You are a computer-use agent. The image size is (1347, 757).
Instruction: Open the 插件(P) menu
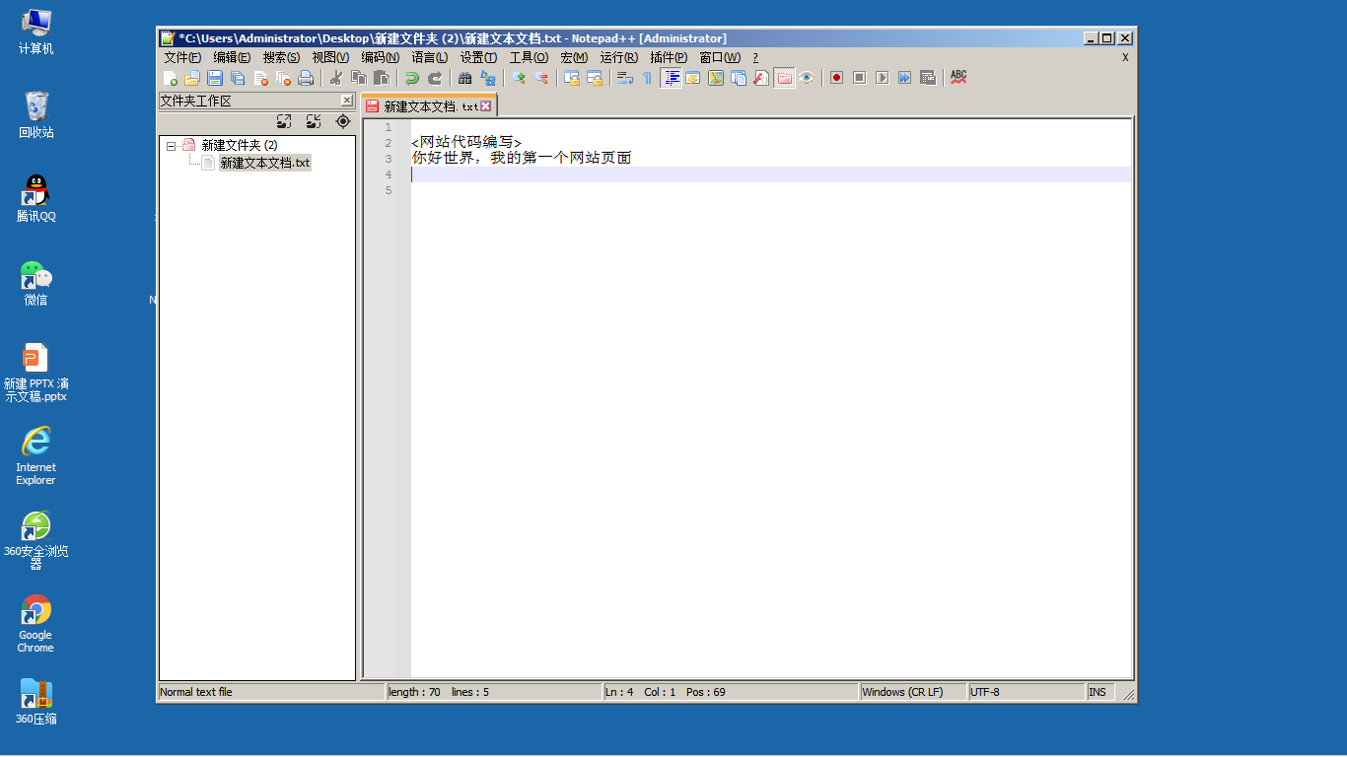669,57
